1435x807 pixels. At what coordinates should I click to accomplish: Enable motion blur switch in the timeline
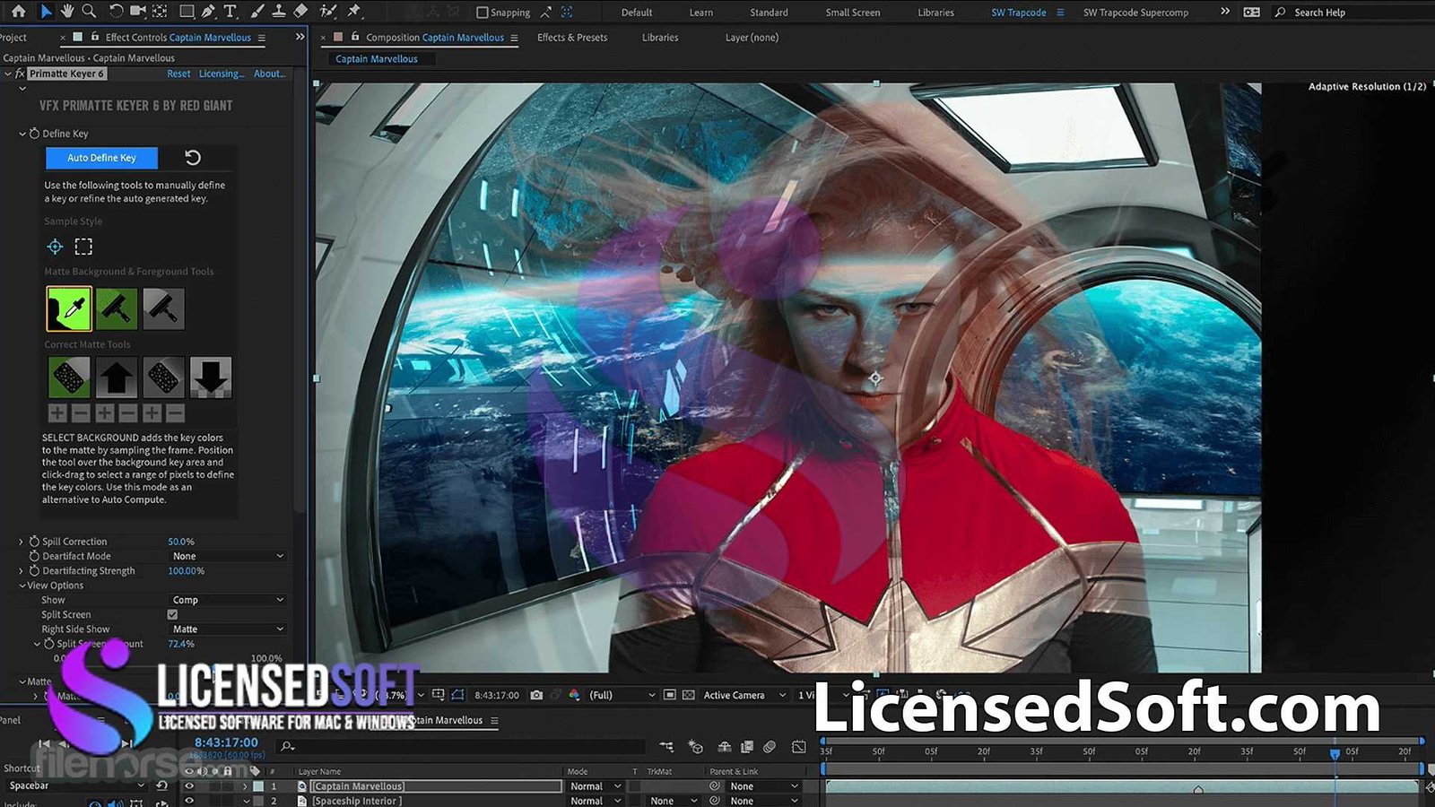coord(770,746)
